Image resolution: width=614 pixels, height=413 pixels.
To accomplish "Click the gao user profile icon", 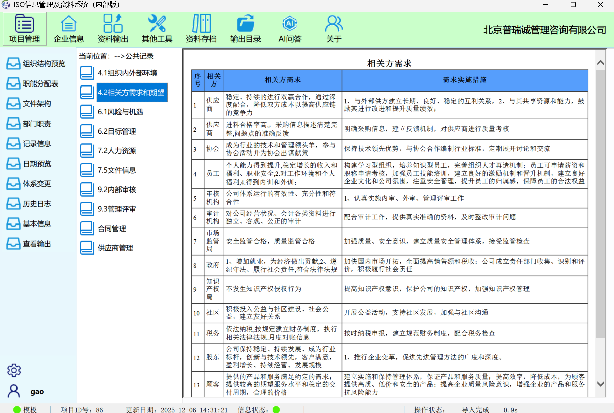I will tap(14, 391).
